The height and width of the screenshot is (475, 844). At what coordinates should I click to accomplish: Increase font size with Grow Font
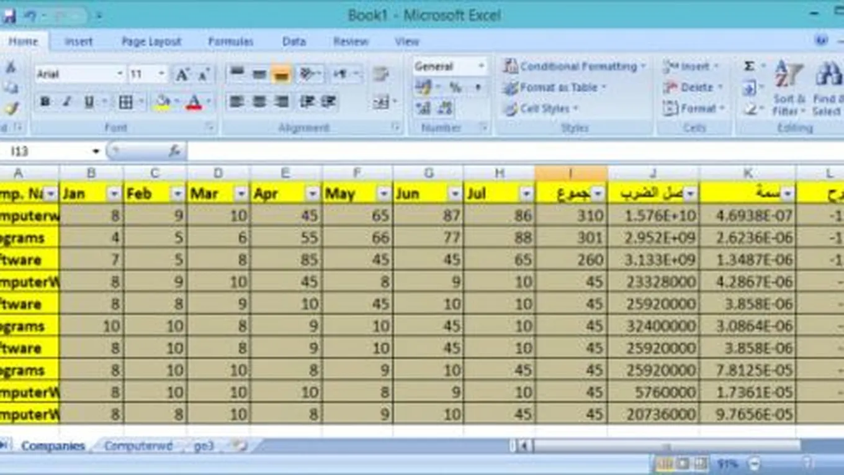click(182, 75)
